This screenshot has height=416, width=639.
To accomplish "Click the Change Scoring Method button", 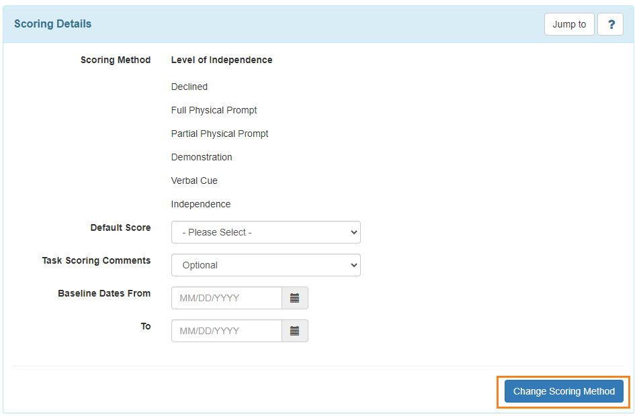I will (564, 391).
